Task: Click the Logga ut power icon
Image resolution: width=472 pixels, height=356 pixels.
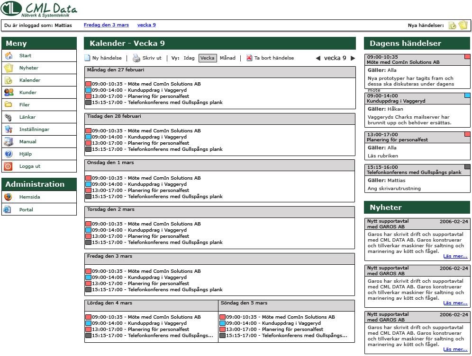Action: [x=8, y=166]
